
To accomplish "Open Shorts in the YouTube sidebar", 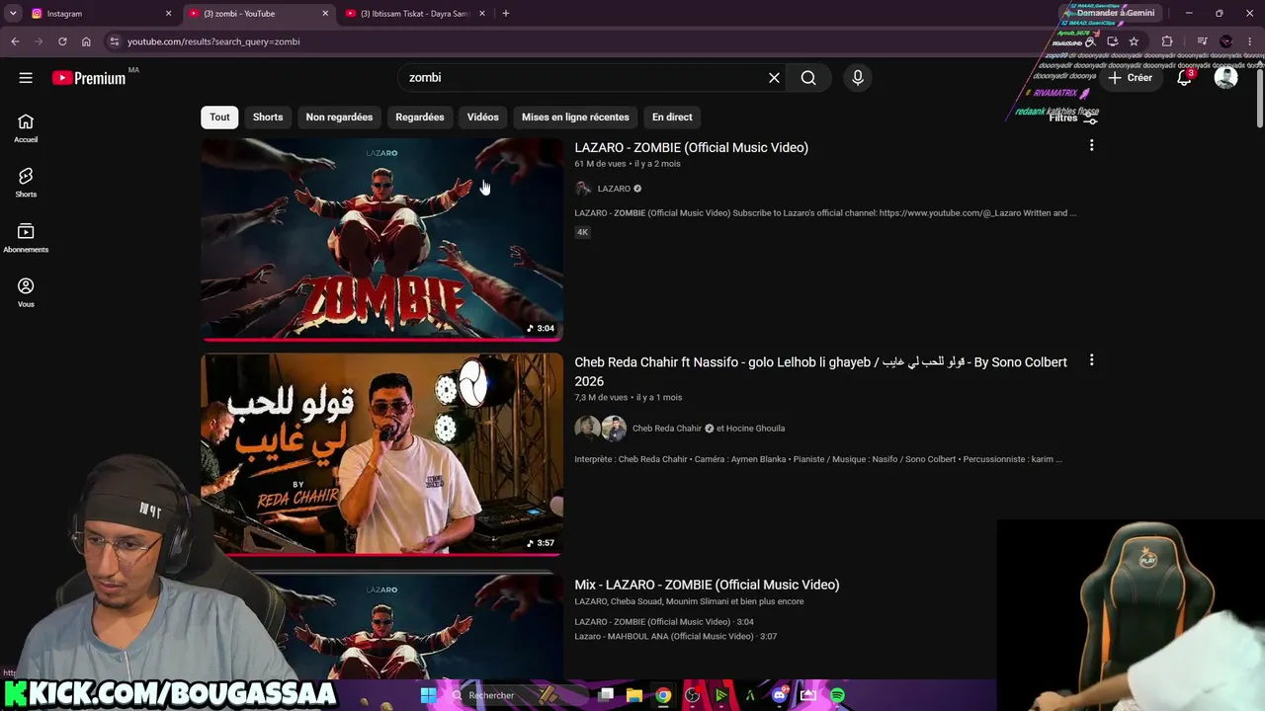I will click(26, 183).
